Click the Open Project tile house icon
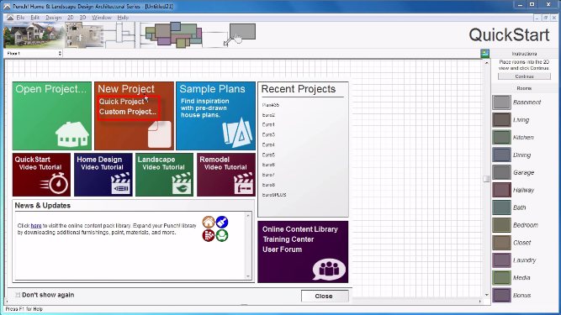Viewport: 561px width, 315px height. point(72,134)
